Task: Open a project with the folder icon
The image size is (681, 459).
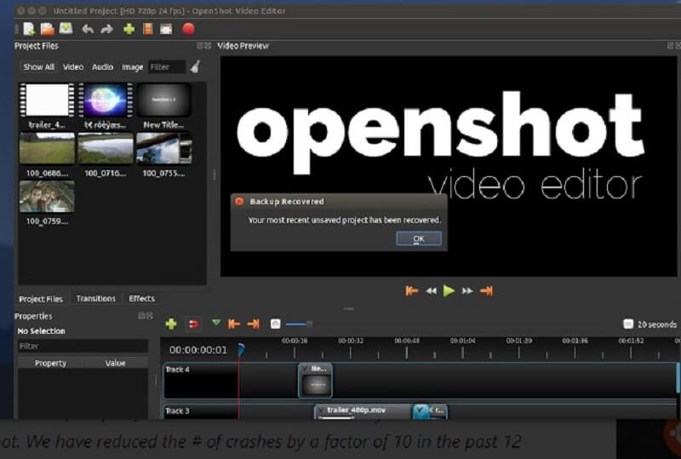Action: click(48, 29)
